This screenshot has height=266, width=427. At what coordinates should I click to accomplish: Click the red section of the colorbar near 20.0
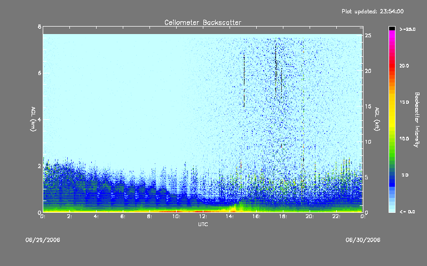392,66
